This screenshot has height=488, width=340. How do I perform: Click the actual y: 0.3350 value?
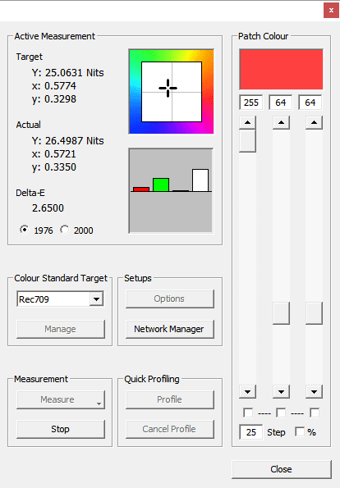click(x=54, y=167)
